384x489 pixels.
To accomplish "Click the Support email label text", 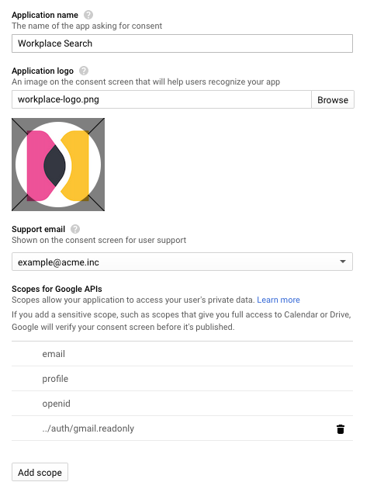I will coord(38,229).
